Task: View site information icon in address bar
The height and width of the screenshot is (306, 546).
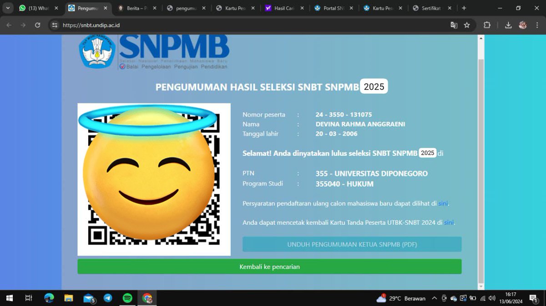Action: (55, 25)
